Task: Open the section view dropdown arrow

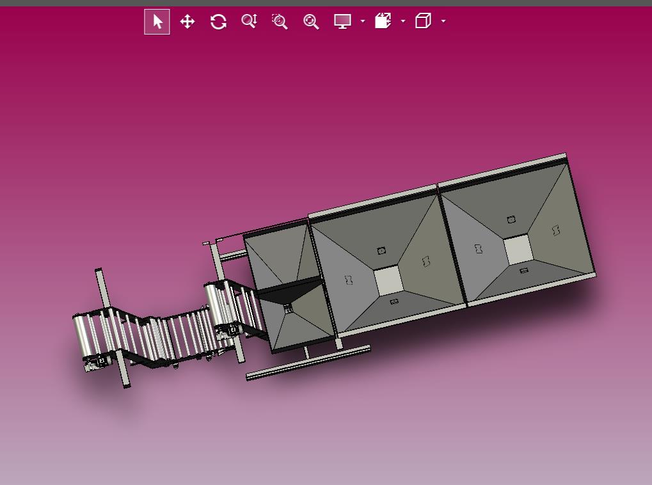Action: 403,21
